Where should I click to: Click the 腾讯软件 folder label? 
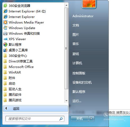pos(15,95)
